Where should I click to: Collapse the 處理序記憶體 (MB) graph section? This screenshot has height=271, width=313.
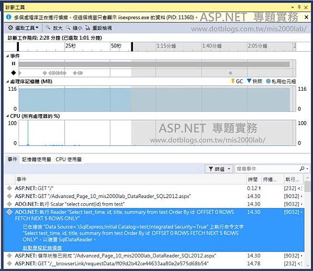7,81
